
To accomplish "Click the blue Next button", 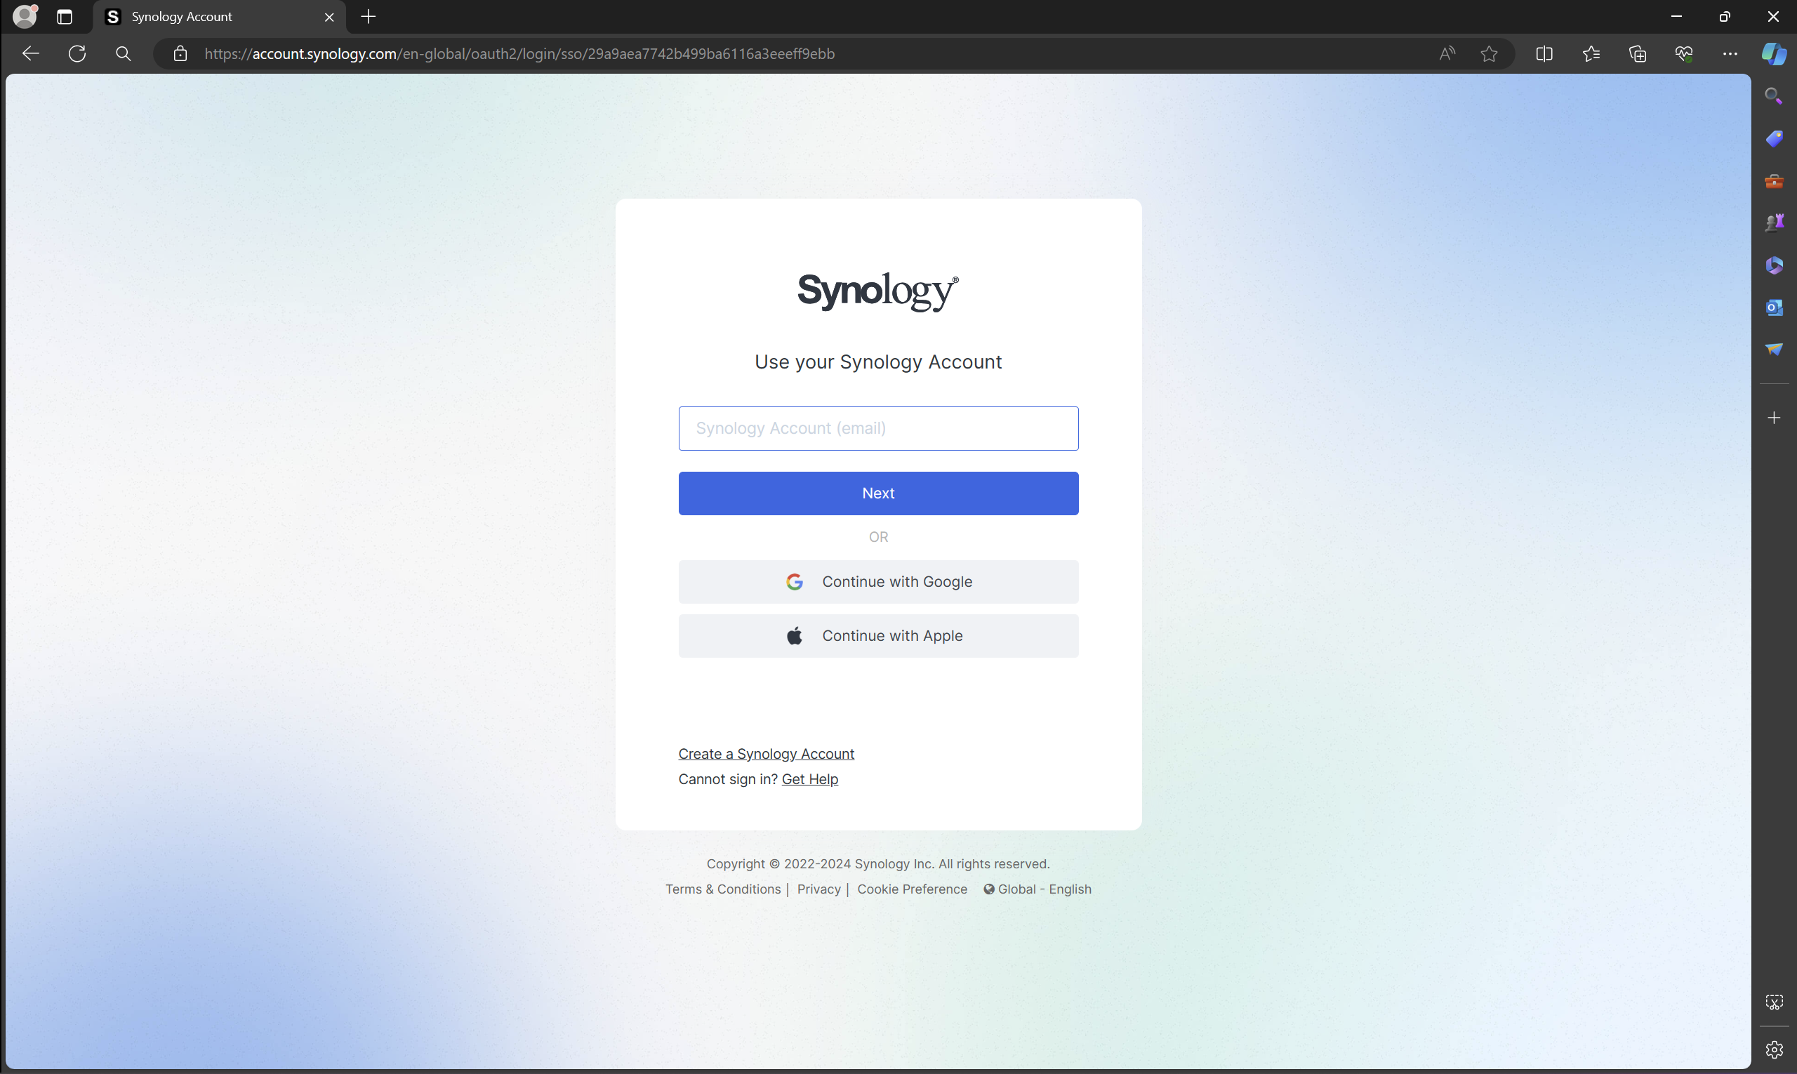I will tap(878, 493).
